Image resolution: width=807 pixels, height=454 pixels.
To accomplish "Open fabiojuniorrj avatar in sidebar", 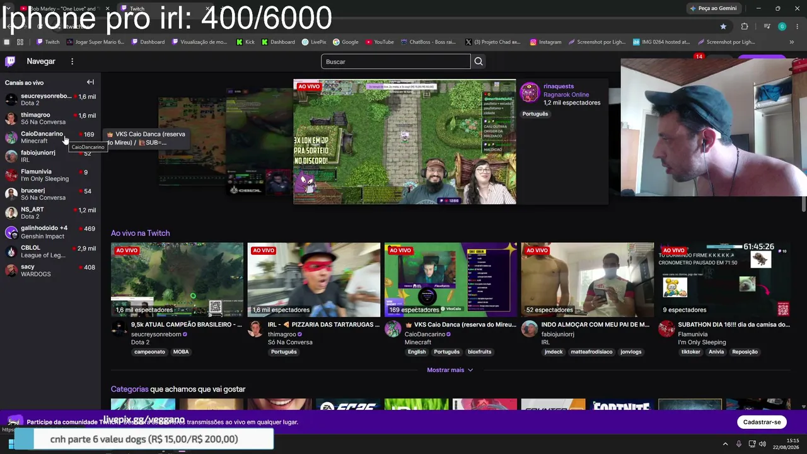I will point(11,156).
